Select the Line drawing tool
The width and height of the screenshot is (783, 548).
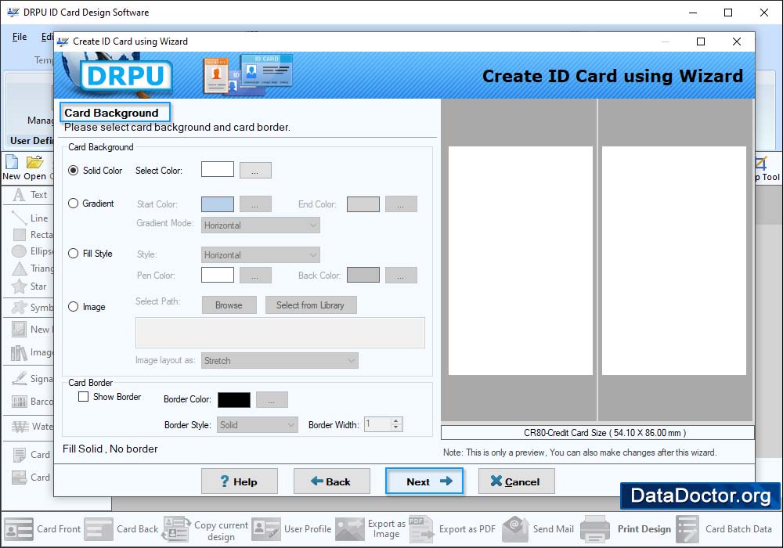coord(31,218)
